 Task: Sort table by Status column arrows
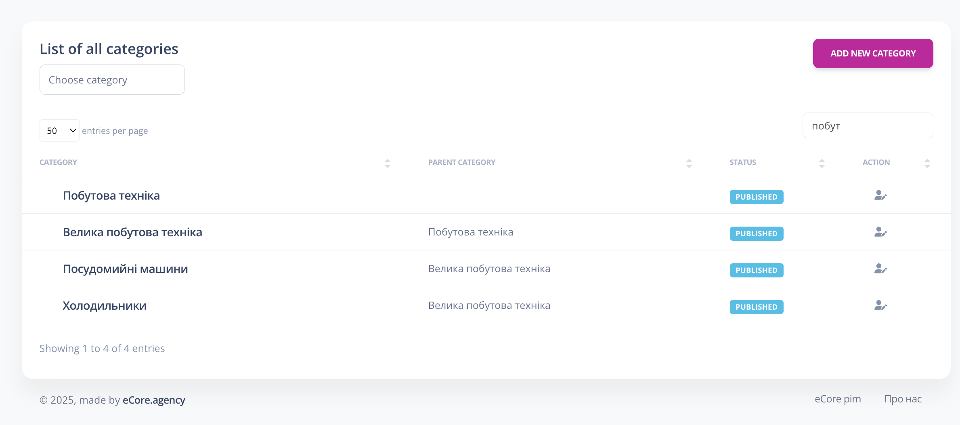pos(822,163)
